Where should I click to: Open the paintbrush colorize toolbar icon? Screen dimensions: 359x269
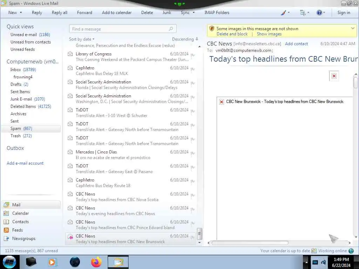[283, 13]
